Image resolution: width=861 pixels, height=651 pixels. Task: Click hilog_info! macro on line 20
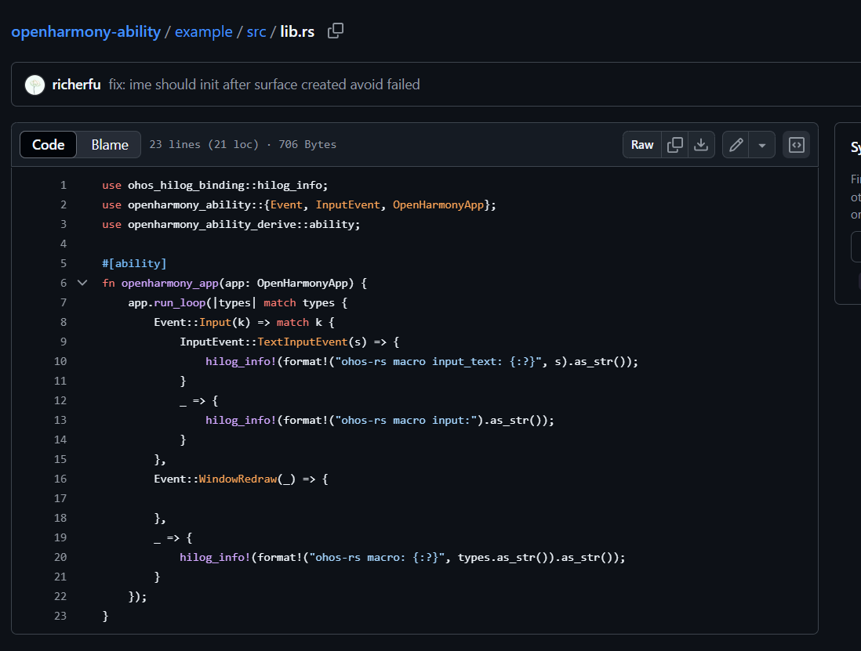215,558
